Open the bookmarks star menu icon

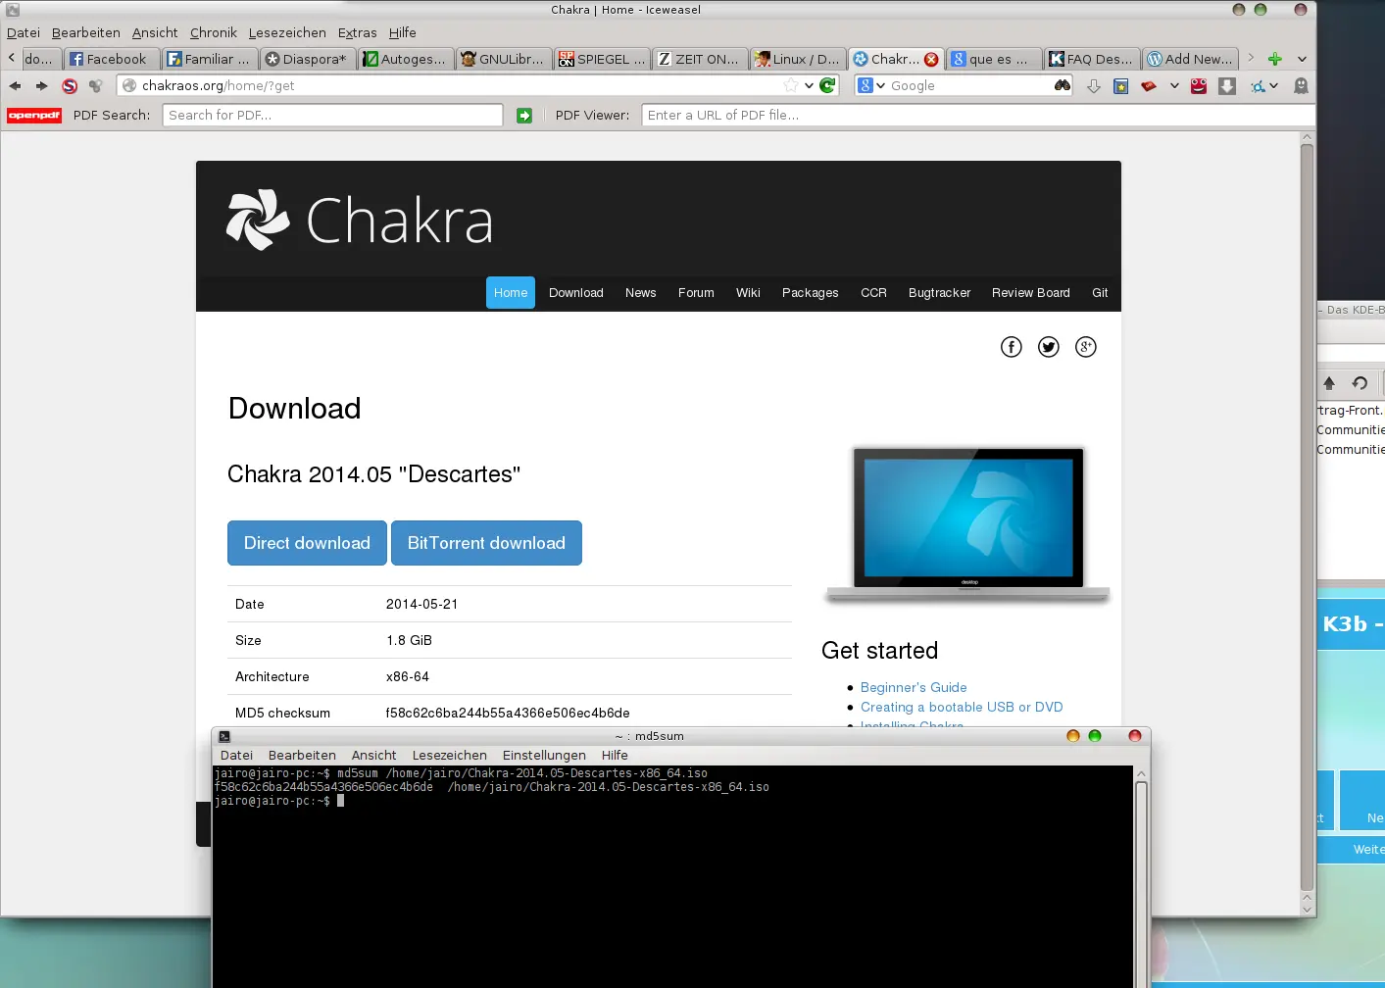(1121, 86)
